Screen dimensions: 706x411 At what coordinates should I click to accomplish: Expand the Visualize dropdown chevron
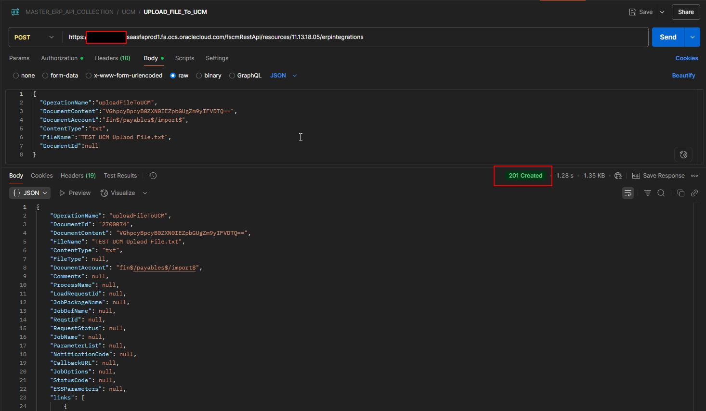(145, 193)
